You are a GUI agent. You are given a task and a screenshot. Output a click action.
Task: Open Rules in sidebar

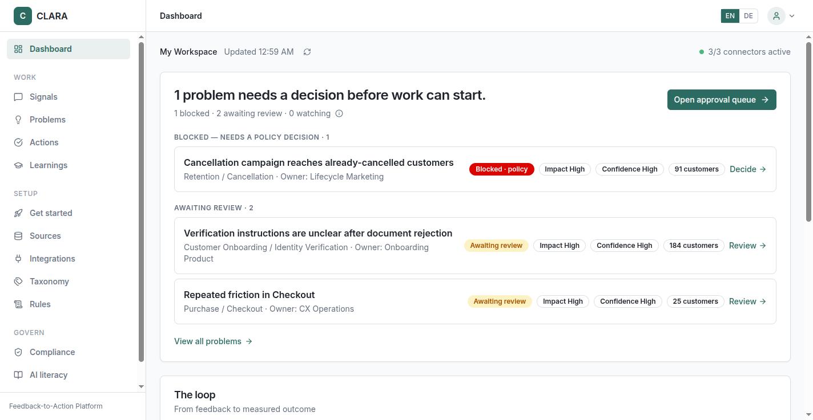point(69,304)
